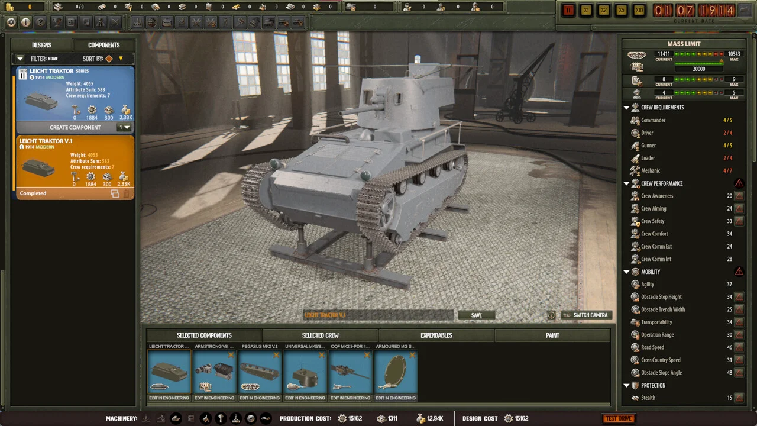The image size is (757, 426).
Task: Click the circular saw machinery icon
Action: tap(250, 419)
